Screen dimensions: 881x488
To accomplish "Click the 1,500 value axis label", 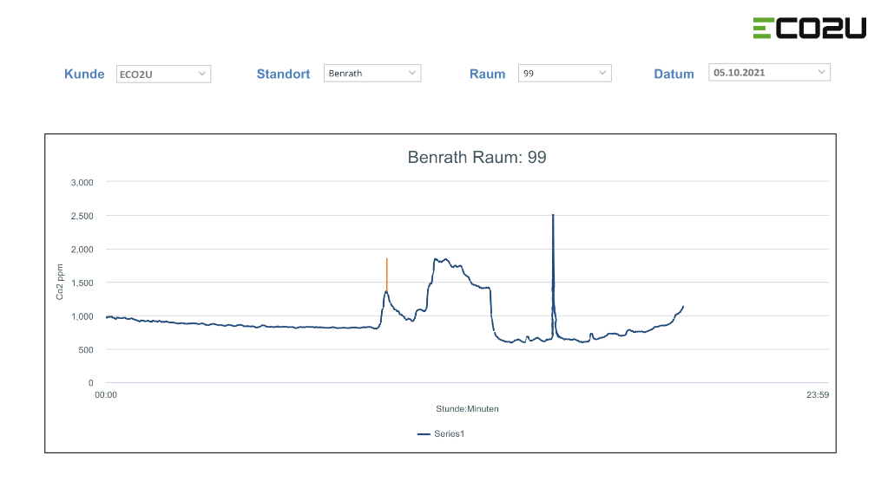I will click(82, 283).
